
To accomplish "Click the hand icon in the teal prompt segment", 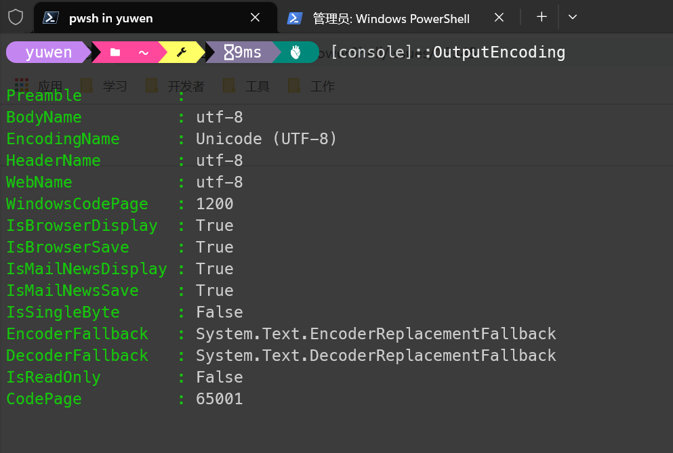I will tap(296, 51).
